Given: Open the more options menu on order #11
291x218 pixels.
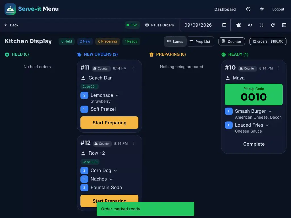Looking at the screenshot, I should pyautogui.click(x=134, y=68).
